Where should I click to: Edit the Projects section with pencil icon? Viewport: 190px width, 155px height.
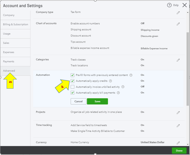(178, 113)
